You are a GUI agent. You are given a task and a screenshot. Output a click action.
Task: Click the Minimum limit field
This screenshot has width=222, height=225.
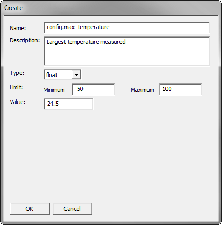94,89
